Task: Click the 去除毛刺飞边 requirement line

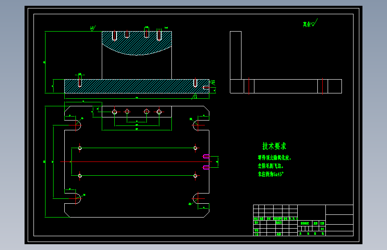Action: pyautogui.click(x=270, y=166)
